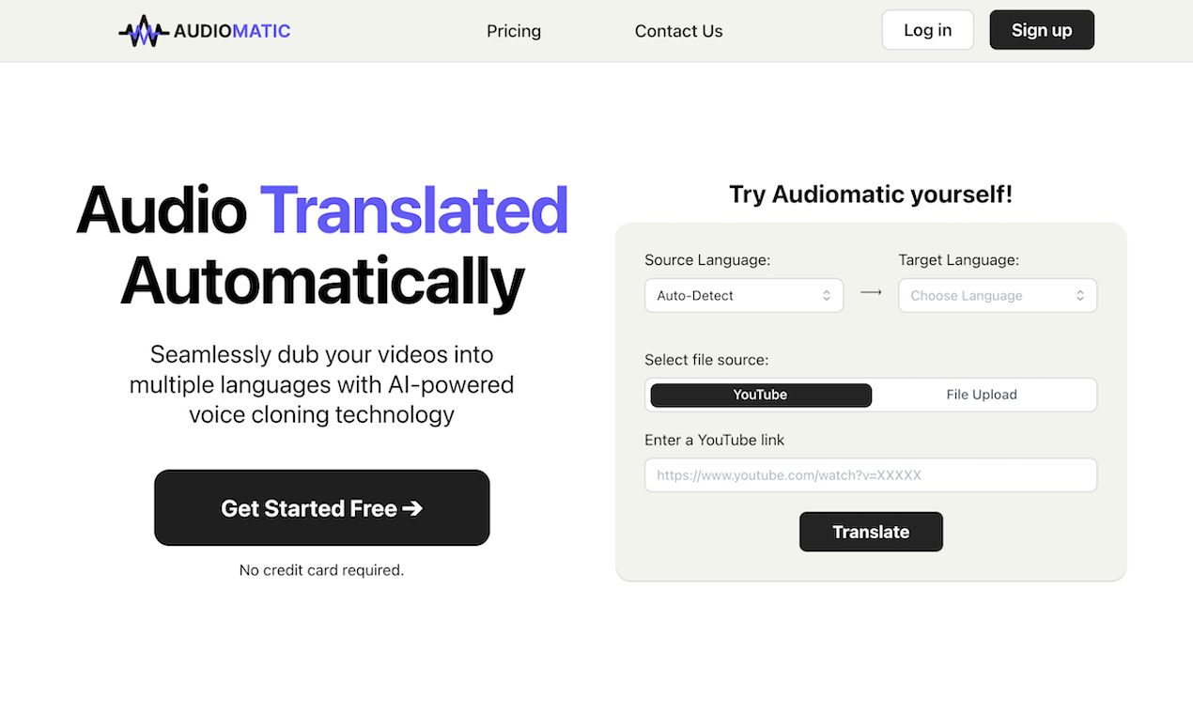1193x714 pixels.
Task: Click the chevron on the Choose Language selector
Action: tap(1082, 295)
